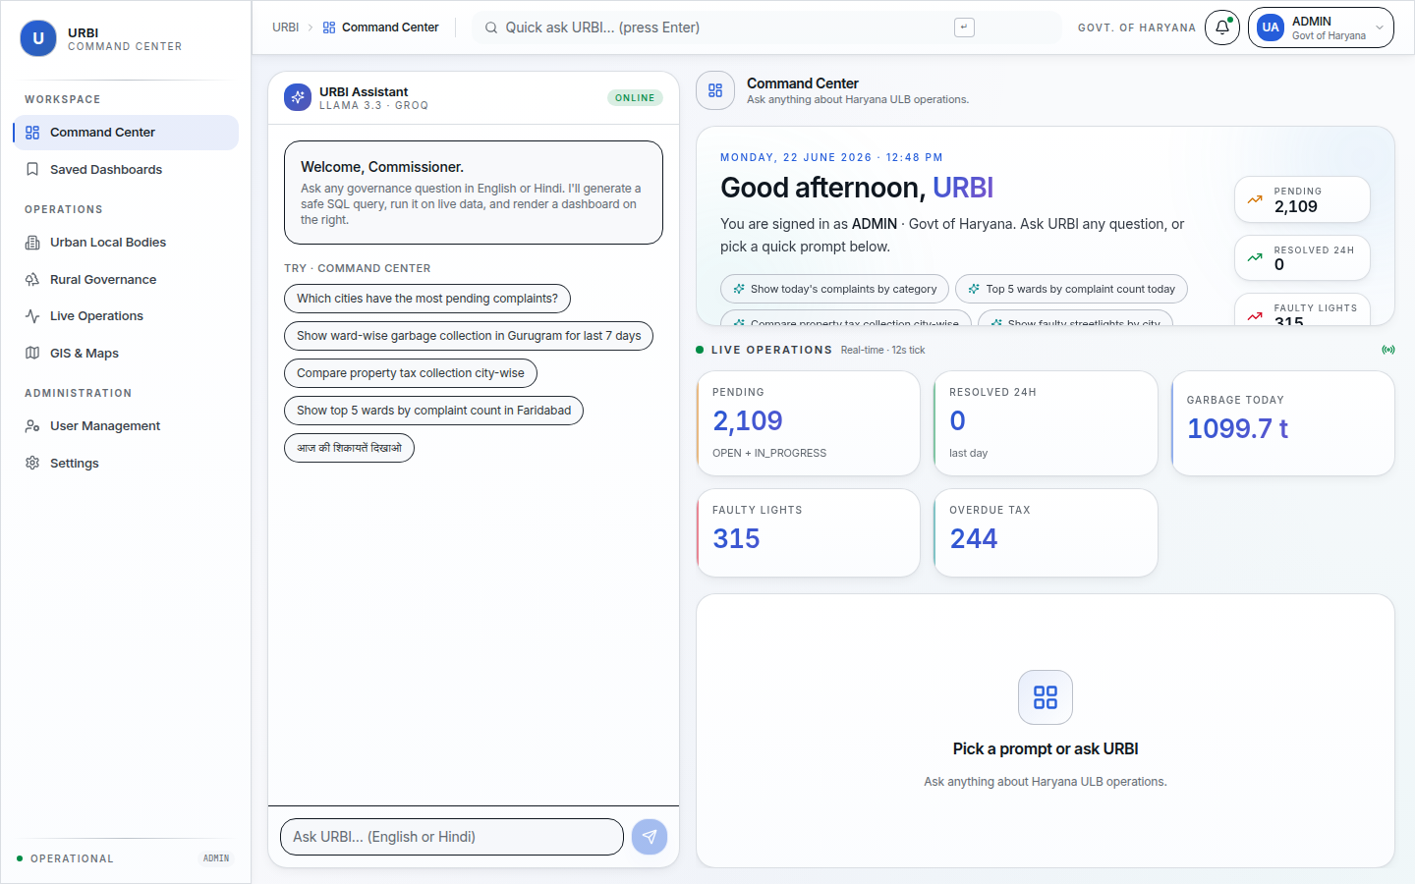Viewport: 1415px width, 884px height.
Task: Click the live broadcast signal icon
Action: 1388,350
